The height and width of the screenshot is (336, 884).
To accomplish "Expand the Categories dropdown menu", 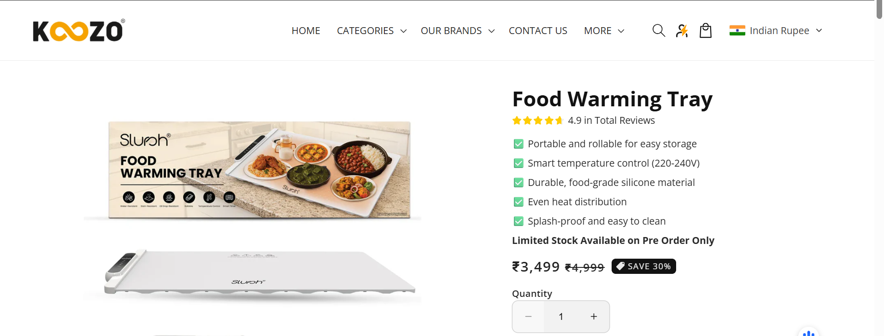I will coord(371,31).
